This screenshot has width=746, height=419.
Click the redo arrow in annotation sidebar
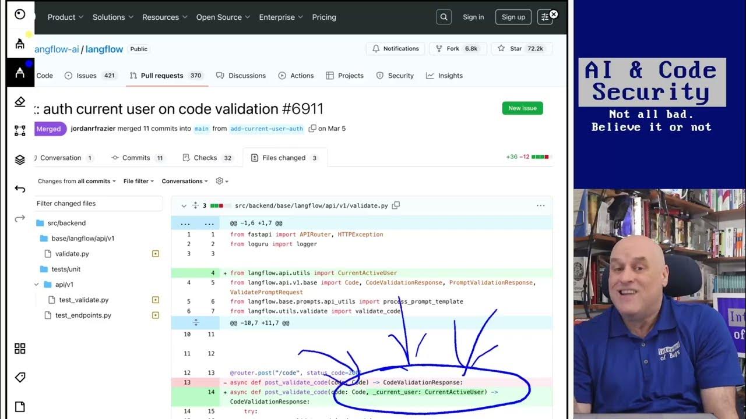tap(20, 218)
